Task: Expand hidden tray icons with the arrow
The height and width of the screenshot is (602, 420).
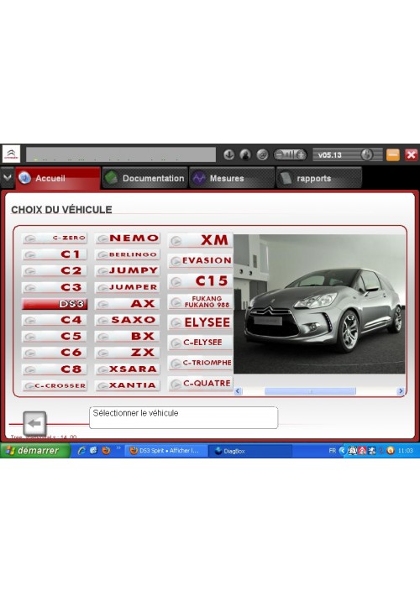Action: point(342,451)
